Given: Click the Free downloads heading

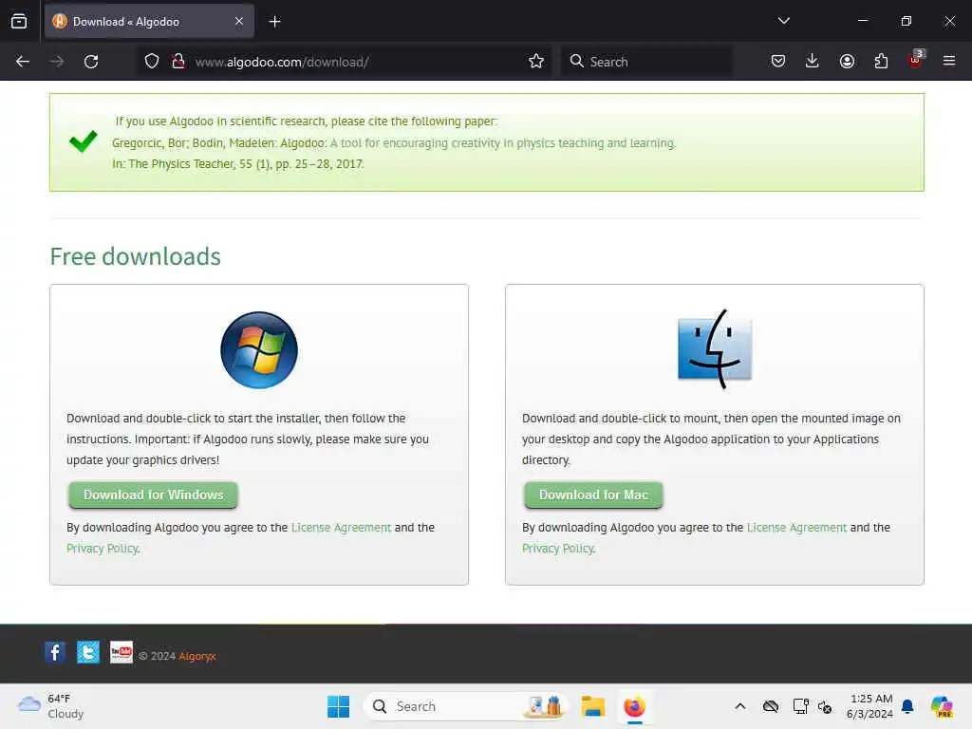Looking at the screenshot, I should click(x=135, y=256).
